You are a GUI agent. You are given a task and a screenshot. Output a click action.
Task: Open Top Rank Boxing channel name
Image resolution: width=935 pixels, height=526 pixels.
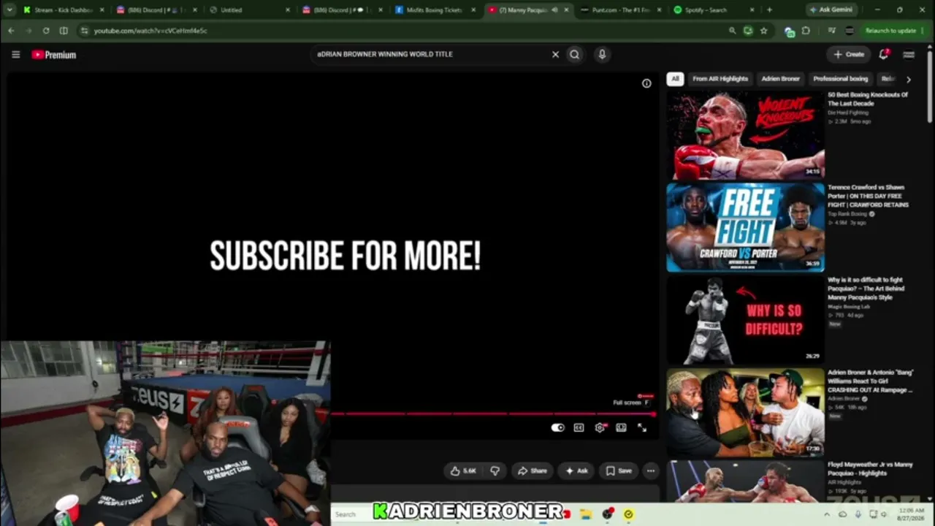click(x=848, y=214)
